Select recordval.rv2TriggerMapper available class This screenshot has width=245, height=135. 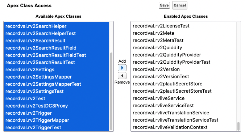click(57, 120)
